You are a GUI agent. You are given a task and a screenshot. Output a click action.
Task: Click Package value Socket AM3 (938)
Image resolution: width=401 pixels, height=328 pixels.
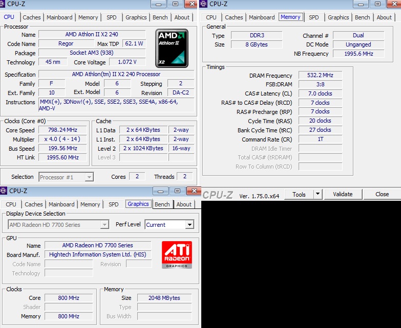click(x=92, y=53)
